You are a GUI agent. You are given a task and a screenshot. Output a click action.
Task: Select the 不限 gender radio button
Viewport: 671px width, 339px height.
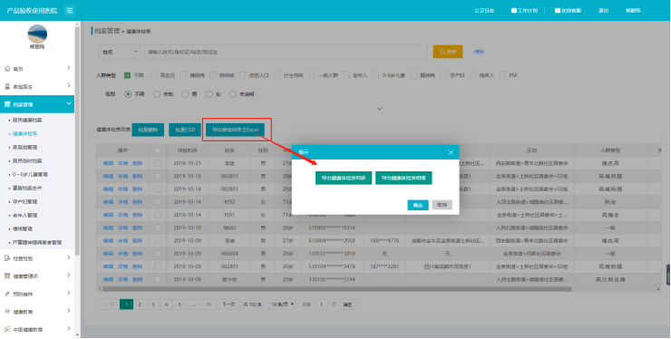(x=128, y=94)
